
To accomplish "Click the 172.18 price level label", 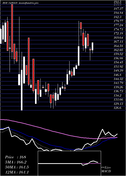I will click(119, 33).
